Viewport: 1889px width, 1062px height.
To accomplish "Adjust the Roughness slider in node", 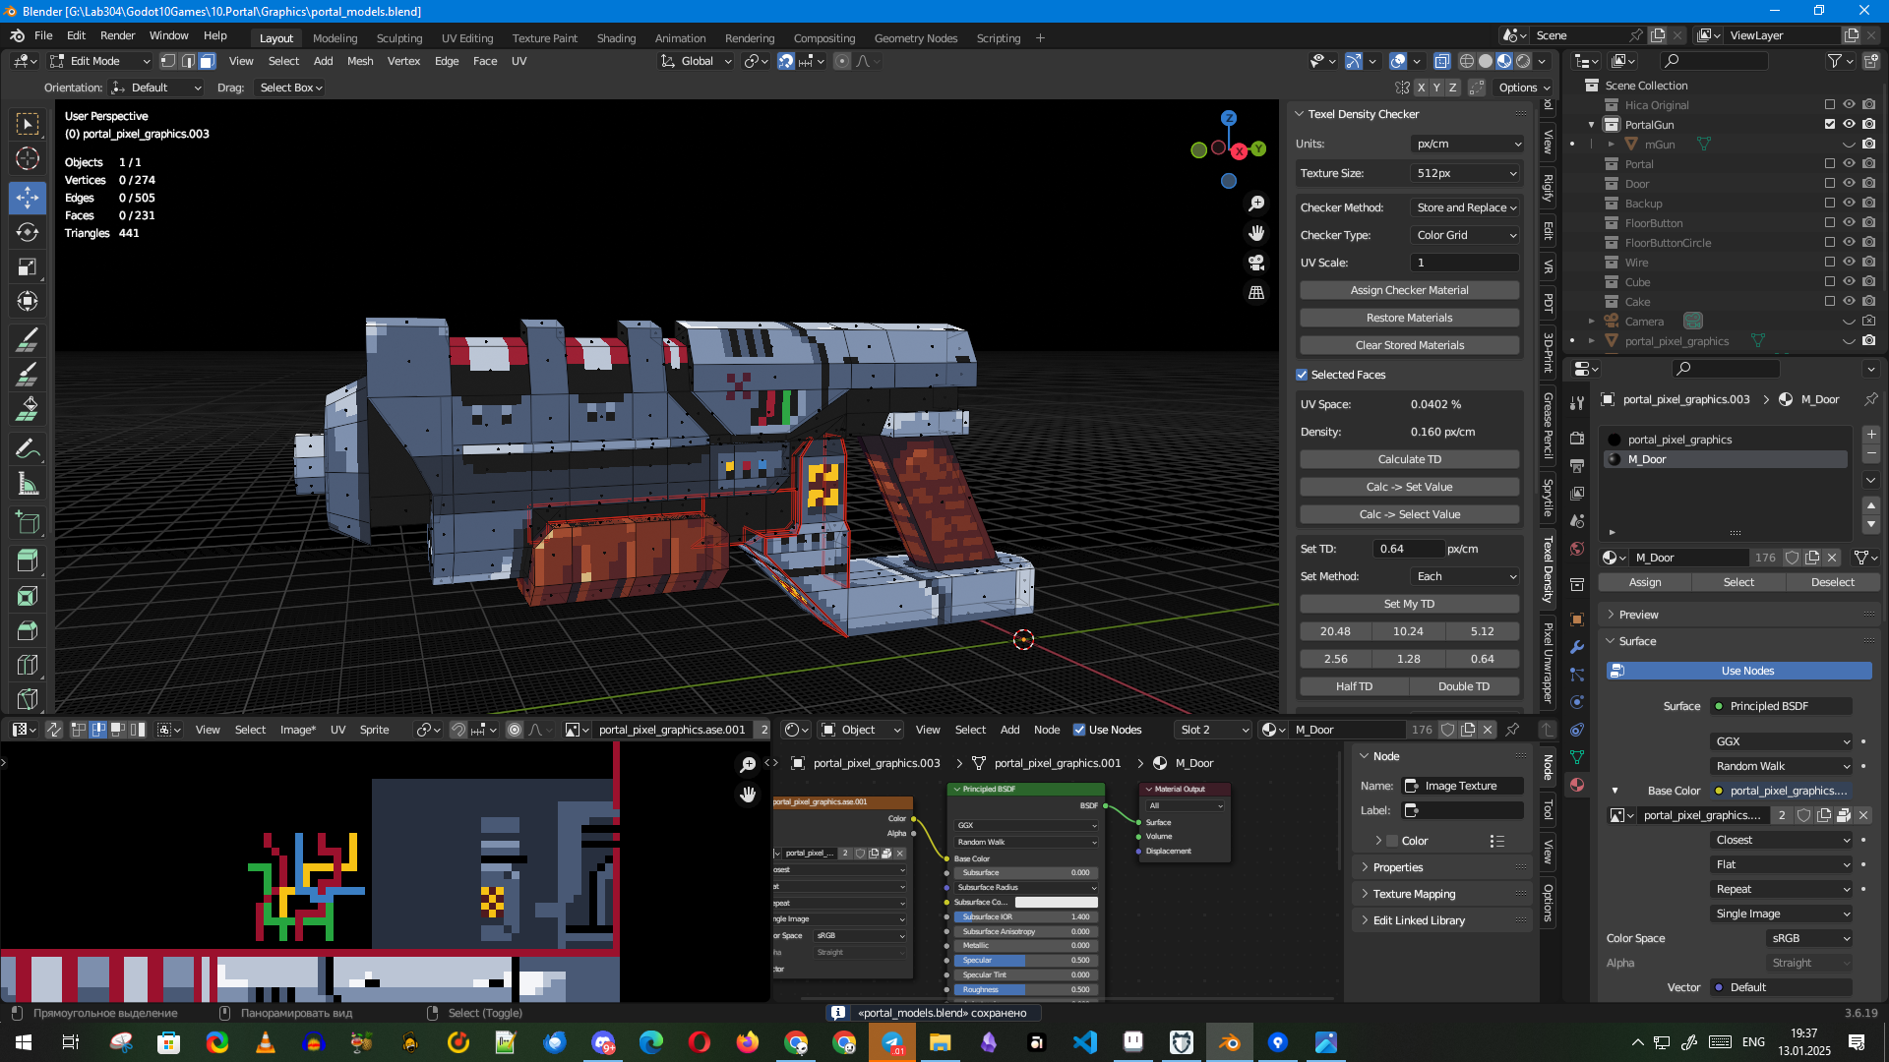I will pos(1024,990).
